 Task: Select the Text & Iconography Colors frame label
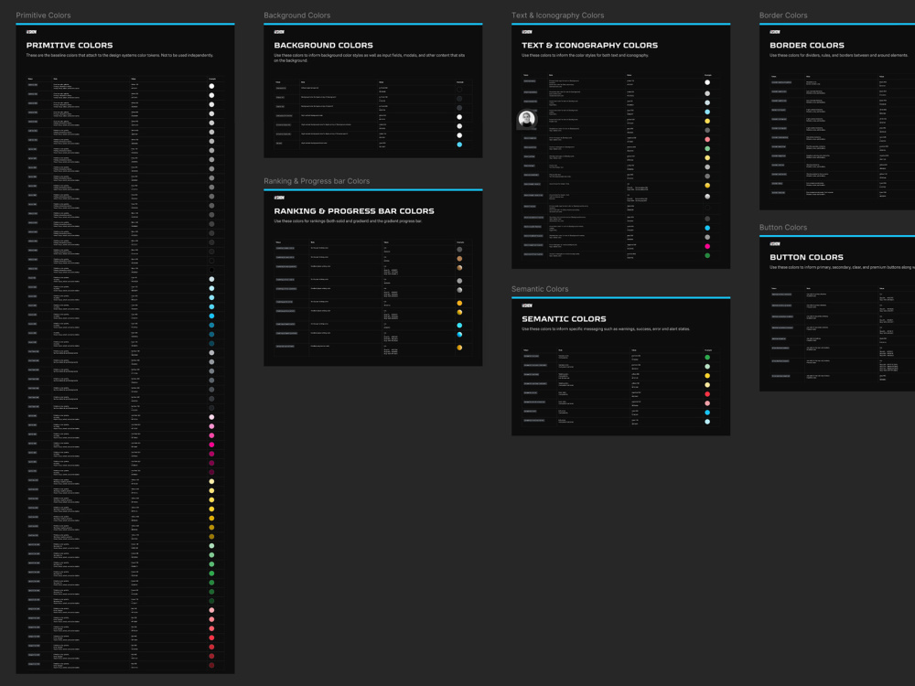(x=558, y=16)
